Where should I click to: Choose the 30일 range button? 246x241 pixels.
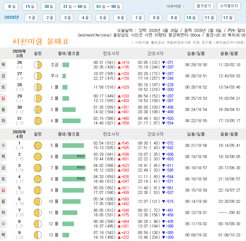click(48, 7)
